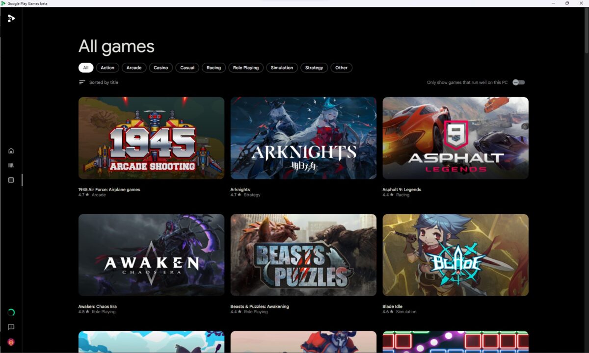589x353 pixels.
Task: Filter games by Casino
Action: point(161,68)
